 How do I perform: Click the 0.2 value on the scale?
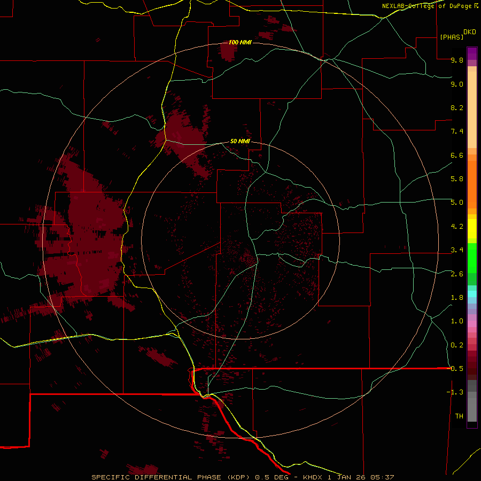point(457,345)
